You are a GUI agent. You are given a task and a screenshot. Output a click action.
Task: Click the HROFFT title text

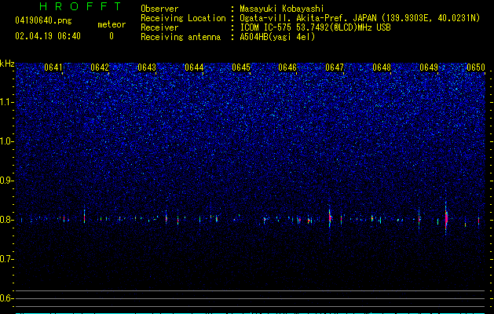(81, 6)
